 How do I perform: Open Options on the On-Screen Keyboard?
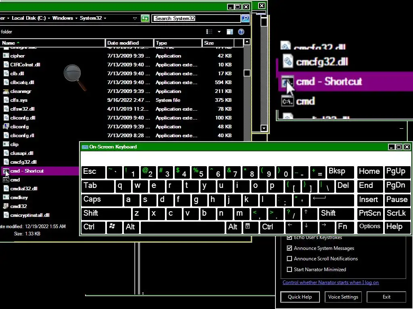(x=370, y=227)
